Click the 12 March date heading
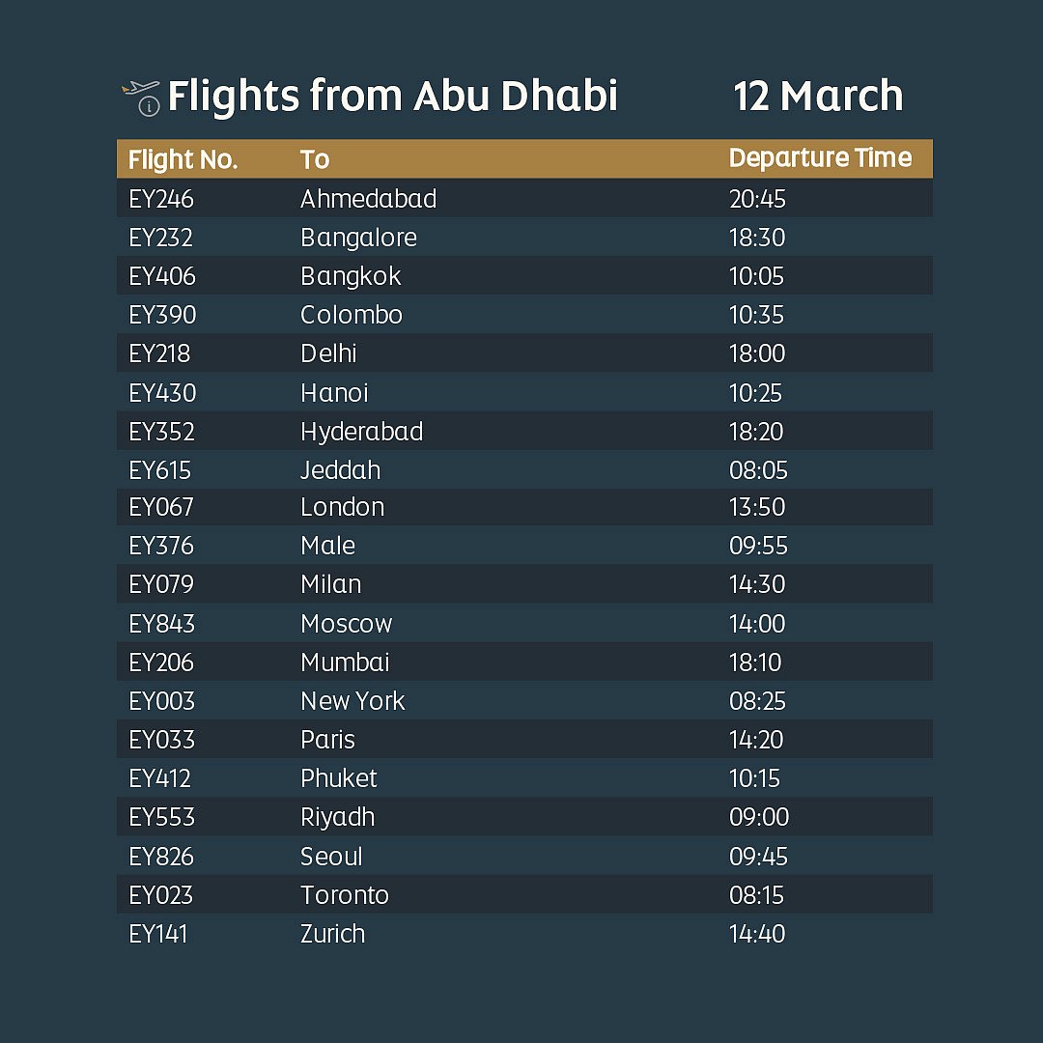 point(818,97)
